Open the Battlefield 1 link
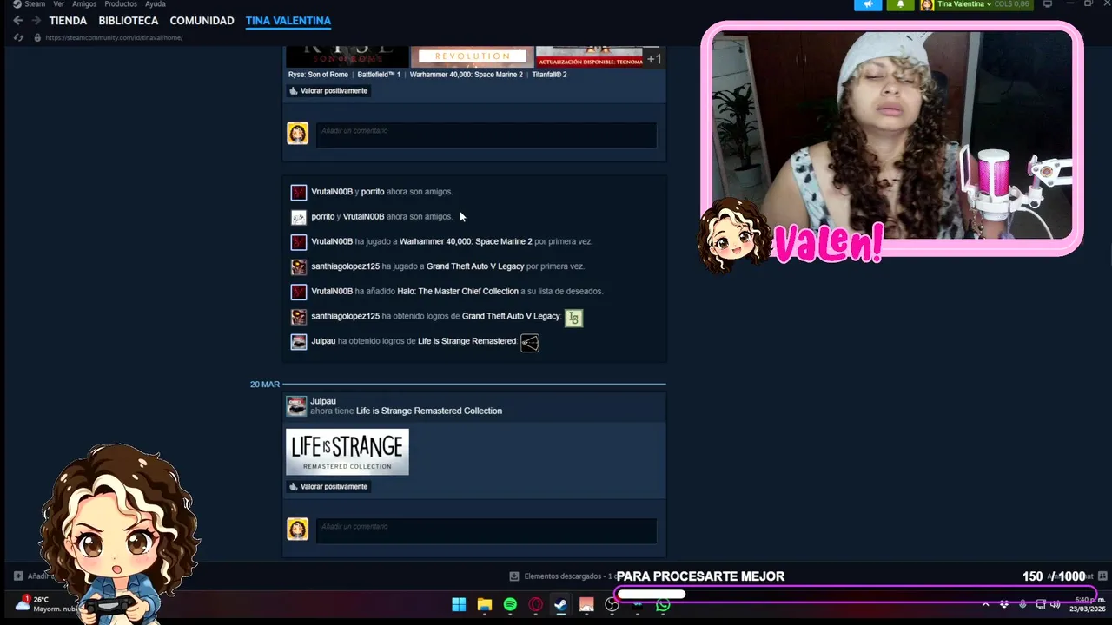The height and width of the screenshot is (625, 1112). click(379, 75)
